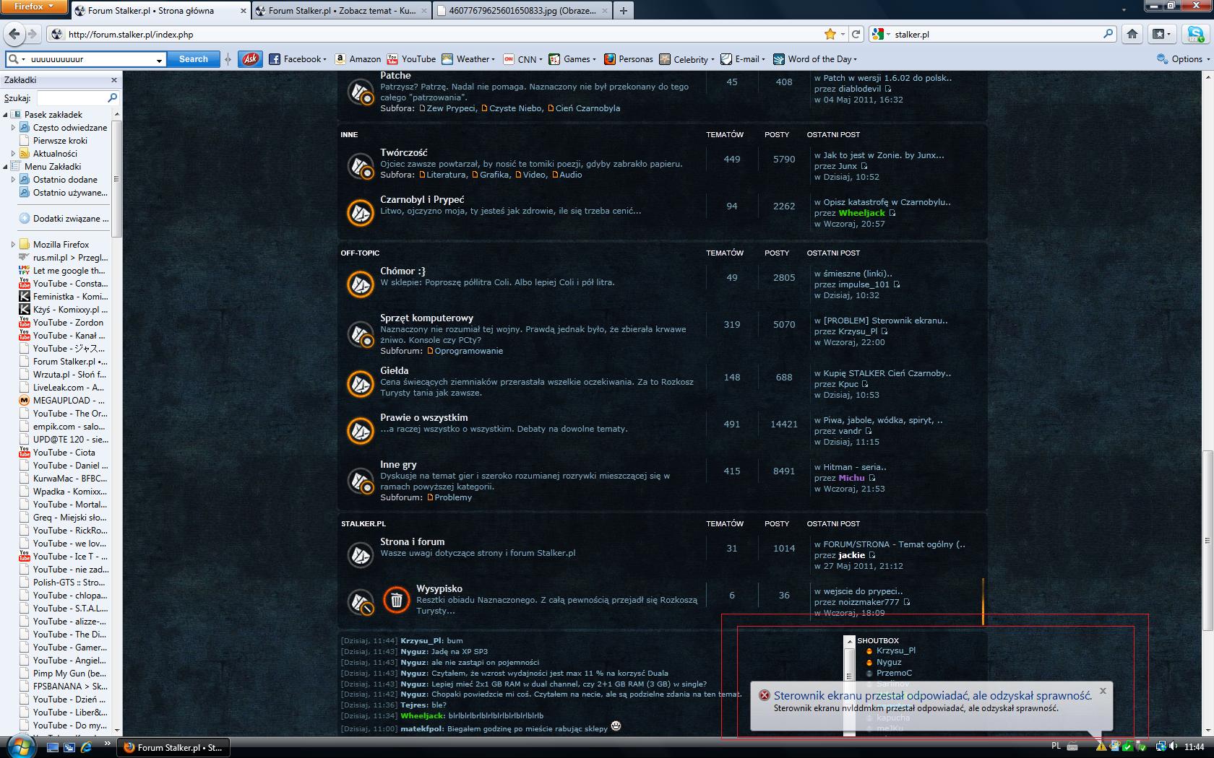Switch to the jpg image tab
The width and height of the screenshot is (1214, 758).
tap(522, 10)
